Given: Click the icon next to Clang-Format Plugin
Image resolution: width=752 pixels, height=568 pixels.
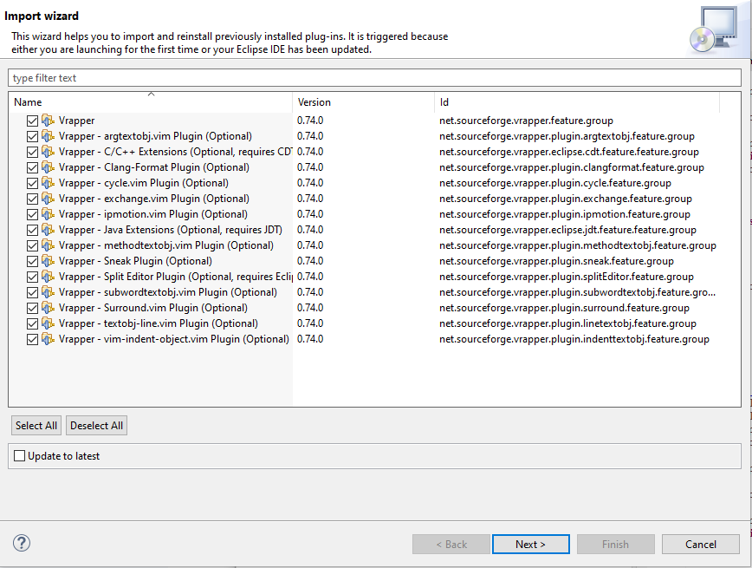Looking at the screenshot, I should click(48, 167).
